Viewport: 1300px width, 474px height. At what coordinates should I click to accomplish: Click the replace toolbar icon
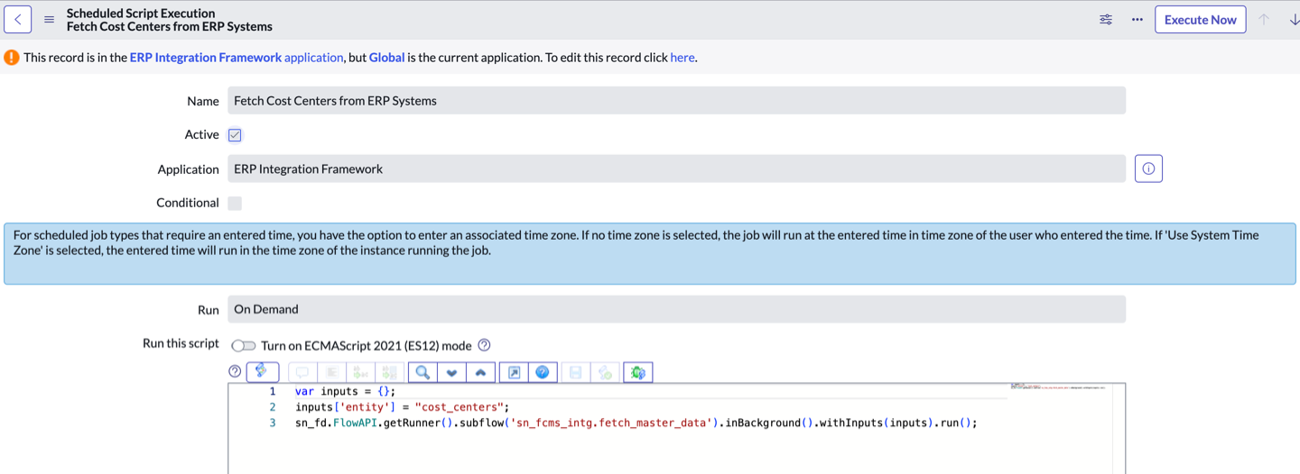coord(360,372)
